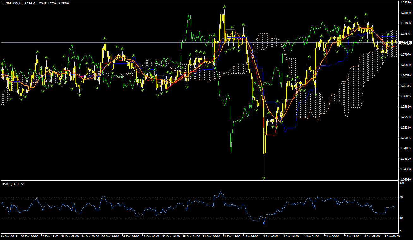Click the 1.25560 price scale label

[x=405, y=117]
